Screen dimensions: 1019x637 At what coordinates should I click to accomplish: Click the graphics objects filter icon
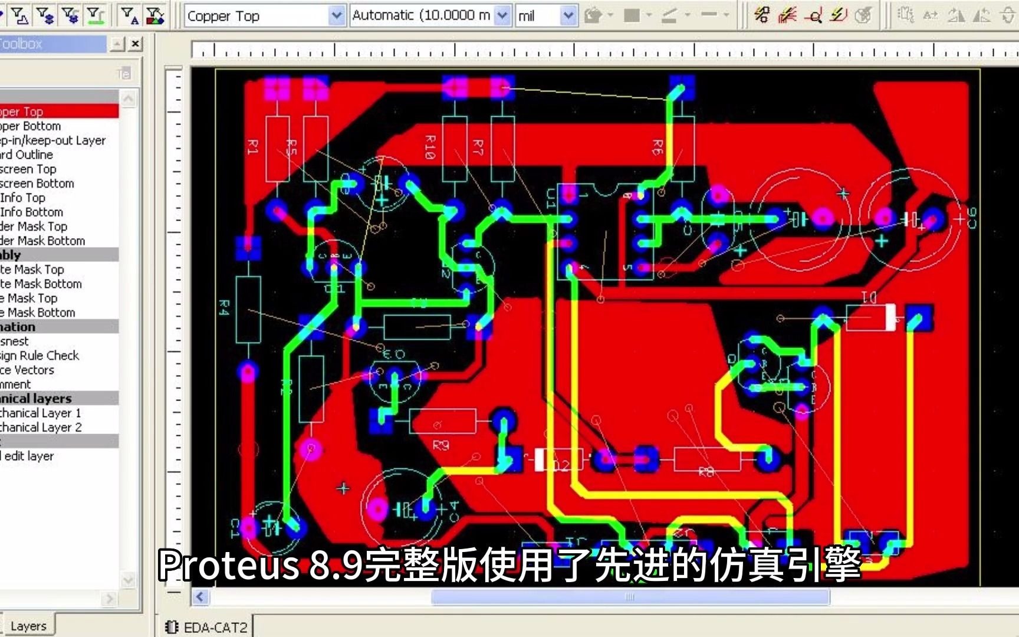point(156,15)
